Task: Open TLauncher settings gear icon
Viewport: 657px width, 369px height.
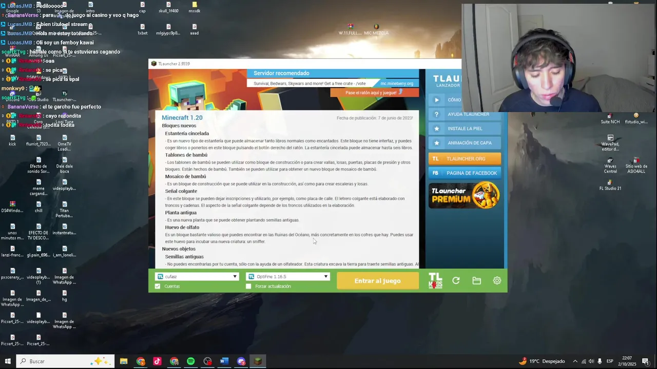Action: pyautogui.click(x=497, y=280)
